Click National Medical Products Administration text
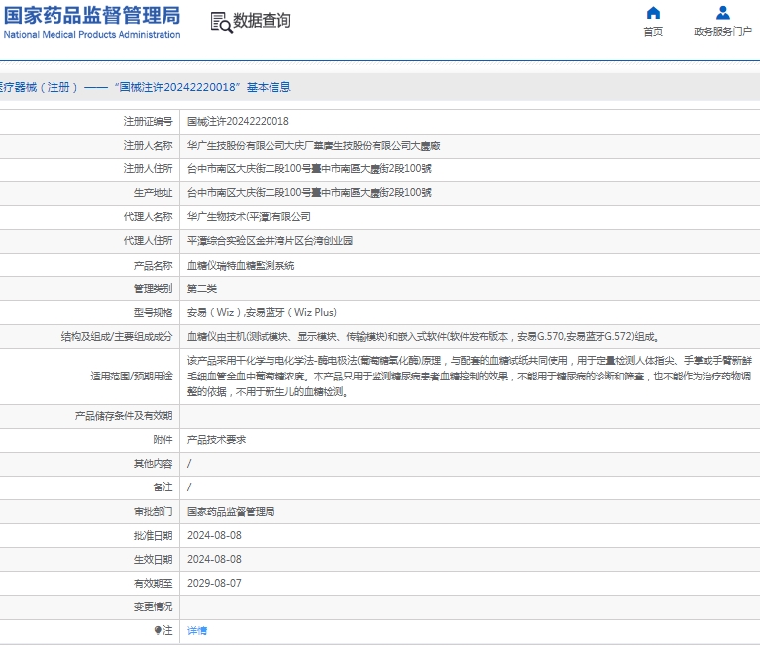Viewport: 760px width, 650px height. [x=92, y=35]
